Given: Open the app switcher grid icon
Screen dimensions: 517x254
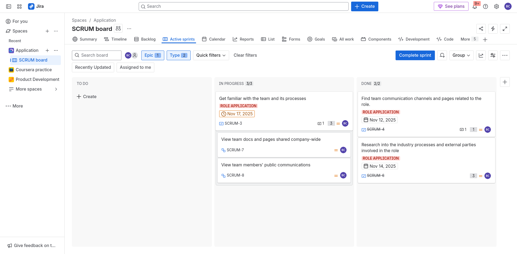Looking at the screenshot, I should click(x=19, y=6).
